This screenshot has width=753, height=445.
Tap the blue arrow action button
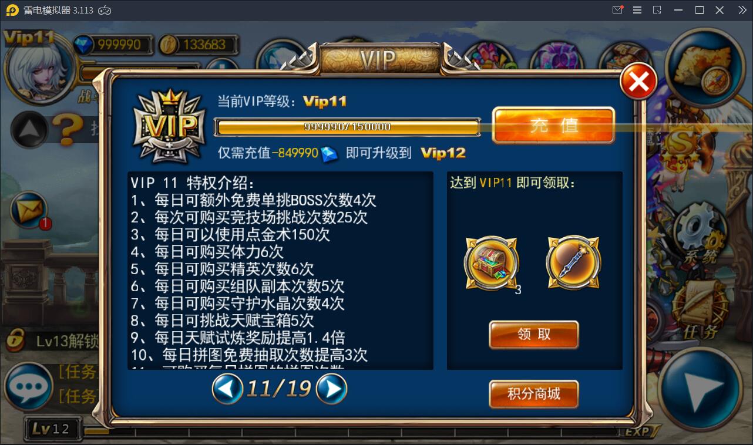pyautogui.click(x=700, y=389)
